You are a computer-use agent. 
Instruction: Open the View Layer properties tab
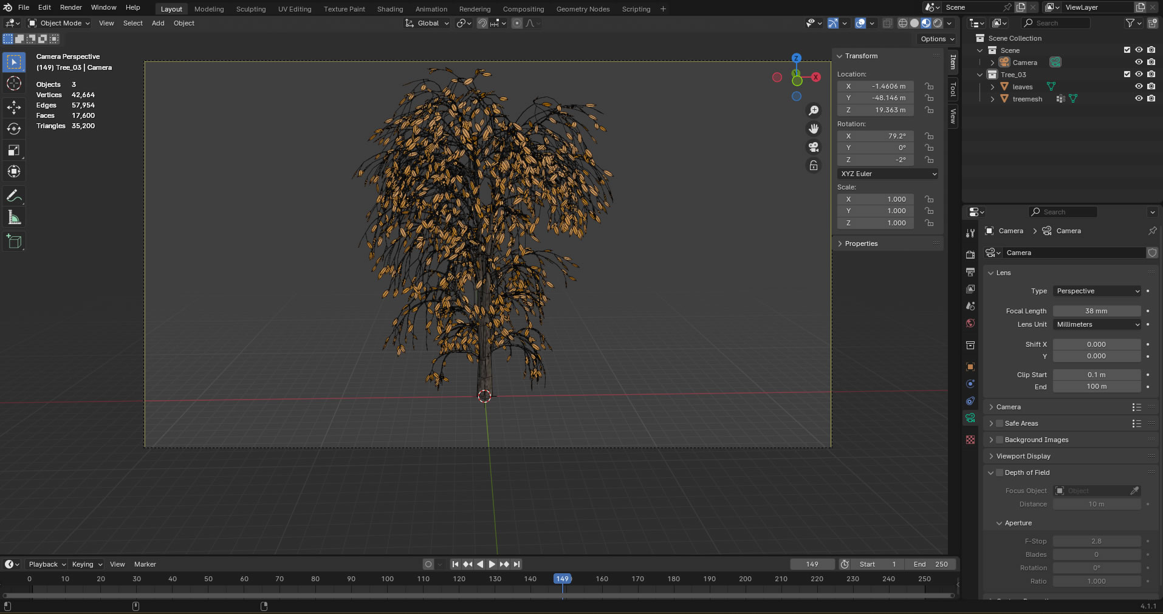coord(970,288)
